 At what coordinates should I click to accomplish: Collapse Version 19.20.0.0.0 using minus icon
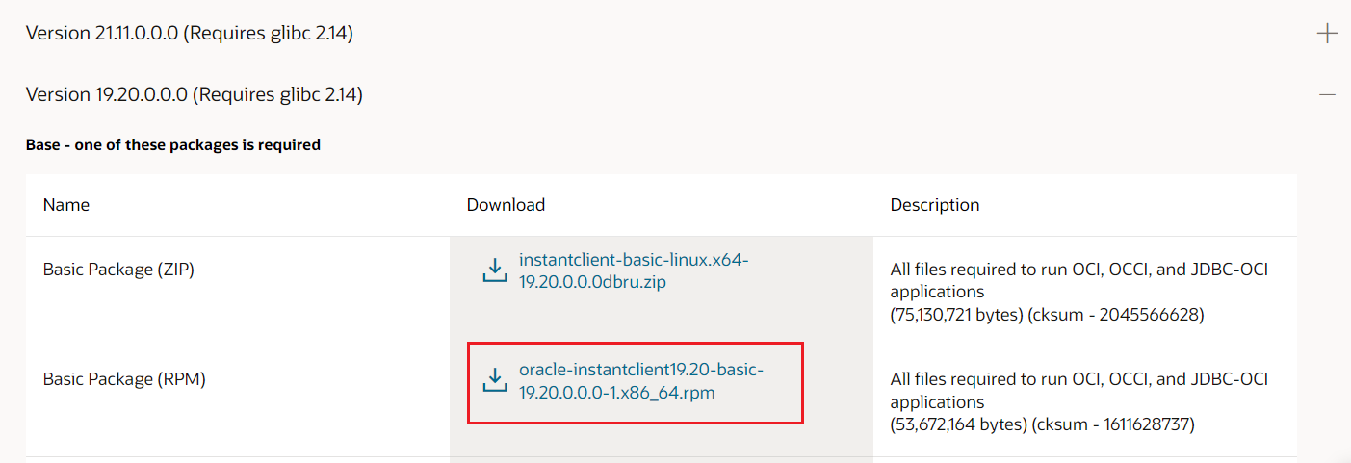(1327, 95)
